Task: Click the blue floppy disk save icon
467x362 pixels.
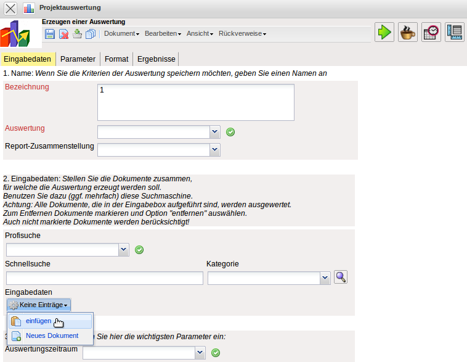Action: point(50,34)
